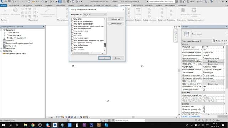Toggle 'Обрезать вид' checkbox in Properties
The image size is (228, 128).
coord(204,107)
